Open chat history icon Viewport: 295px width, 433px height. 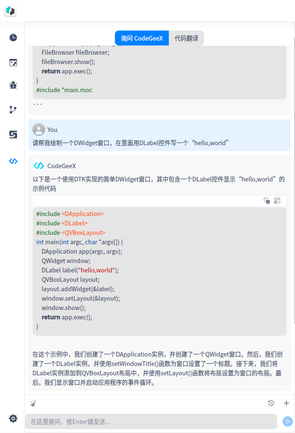pos(271,403)
